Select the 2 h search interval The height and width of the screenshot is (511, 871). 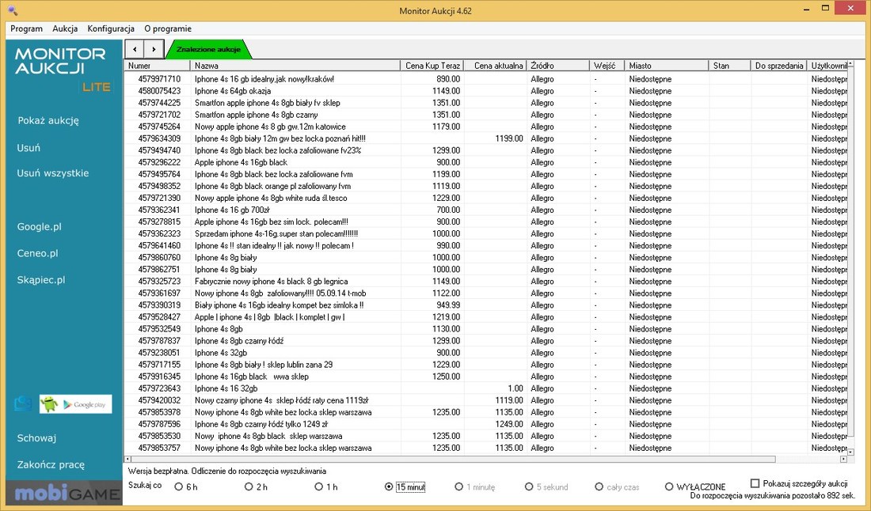256,486
